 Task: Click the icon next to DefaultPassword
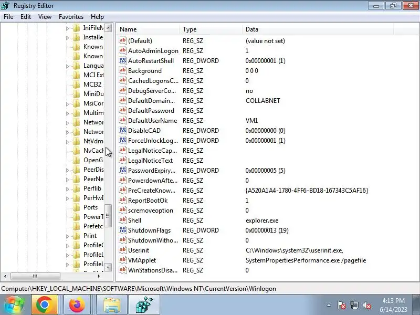(123, 110)
